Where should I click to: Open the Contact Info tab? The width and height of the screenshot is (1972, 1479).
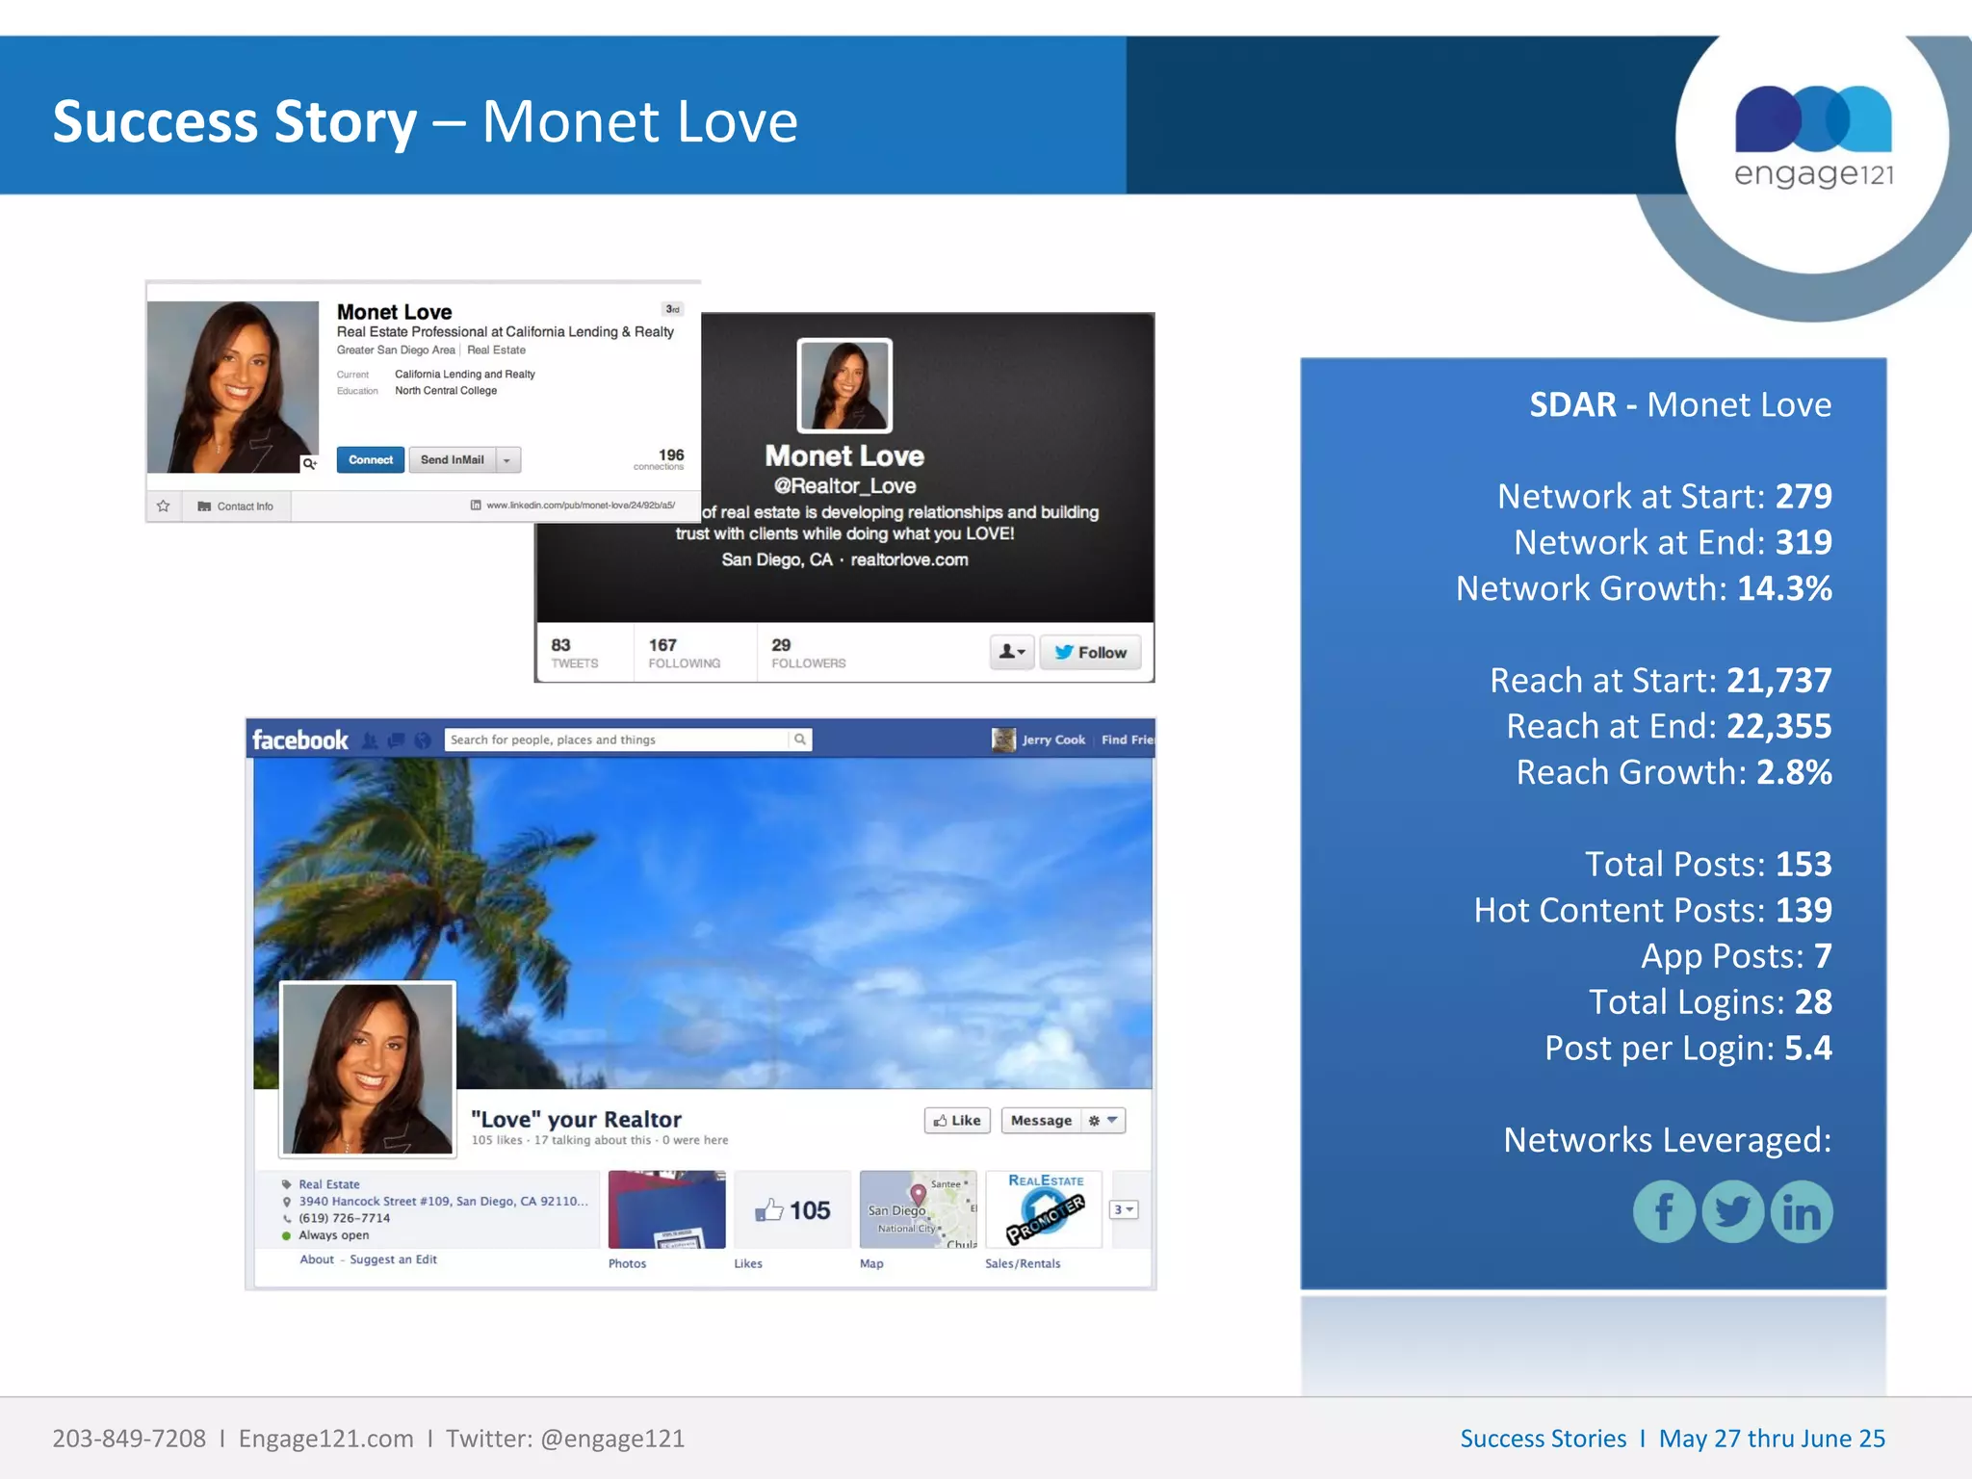coord(235,506)
